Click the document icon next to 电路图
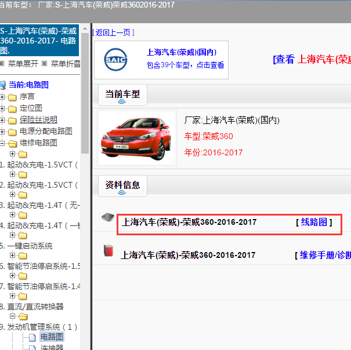This screenshot has height=350, width=351. click(32, 337)
